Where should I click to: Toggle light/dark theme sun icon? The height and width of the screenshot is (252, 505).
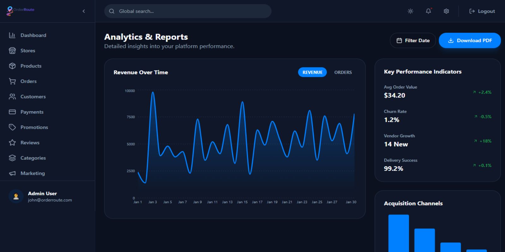point(410,11)
